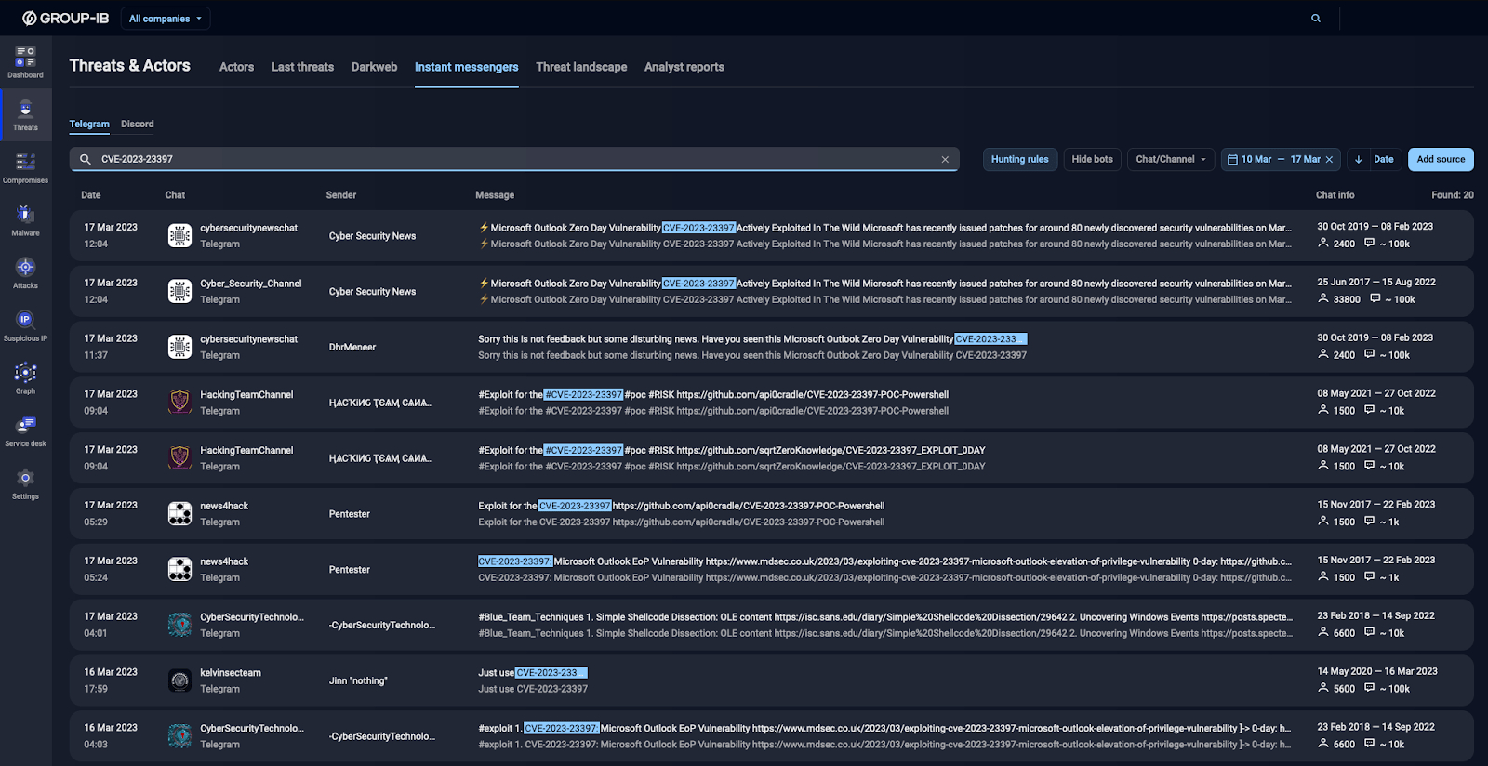Open sender DhrMeneer in 11:37 row
Image resolution: width=1488 pixels, height=766 pixels.
coord(352,347)
